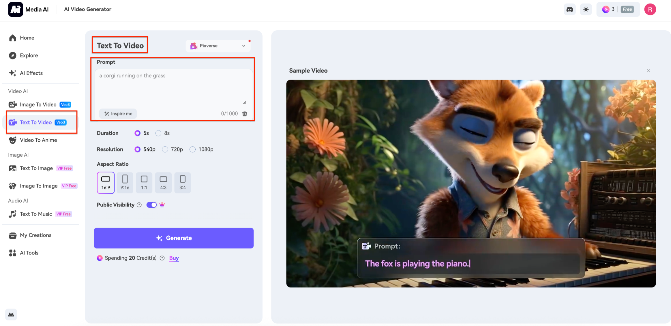Open the Image To Video page

tap(38, 105)
